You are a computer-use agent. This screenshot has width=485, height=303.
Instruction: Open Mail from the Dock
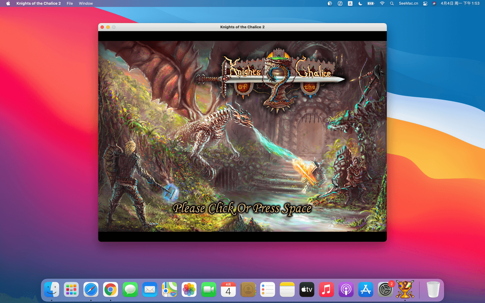[150, 289]
